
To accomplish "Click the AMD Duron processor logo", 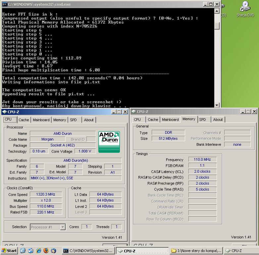I will [x=109, y=142].
